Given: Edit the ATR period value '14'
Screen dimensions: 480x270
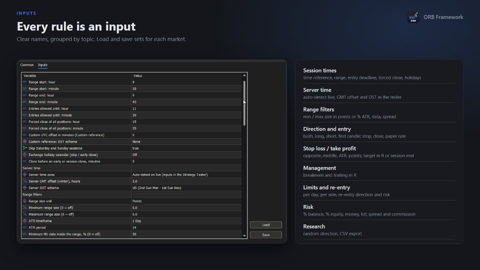Looking at the screenshot, I should point(186,227).
